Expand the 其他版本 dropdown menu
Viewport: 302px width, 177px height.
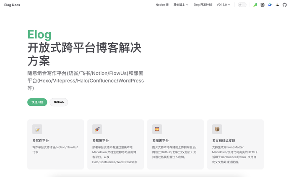tap(181, 5)
